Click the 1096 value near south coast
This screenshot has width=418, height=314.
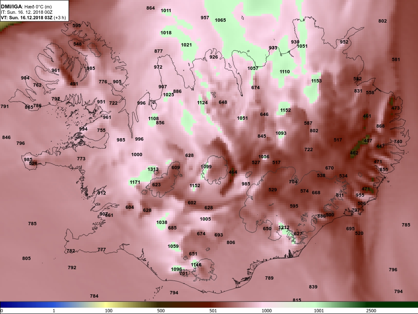click(176, 269)
